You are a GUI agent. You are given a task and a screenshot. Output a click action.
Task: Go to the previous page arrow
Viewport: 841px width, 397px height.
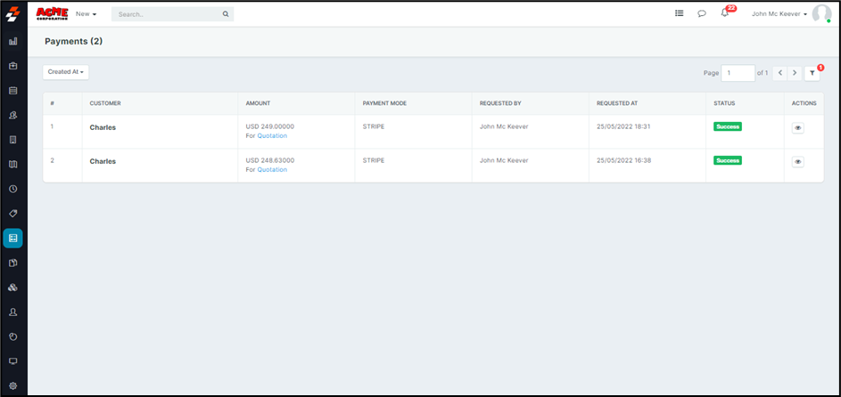(779, 73)
